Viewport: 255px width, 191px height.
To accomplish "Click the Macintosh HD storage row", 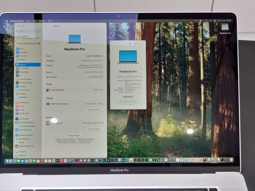I will [x=74, y=123].
